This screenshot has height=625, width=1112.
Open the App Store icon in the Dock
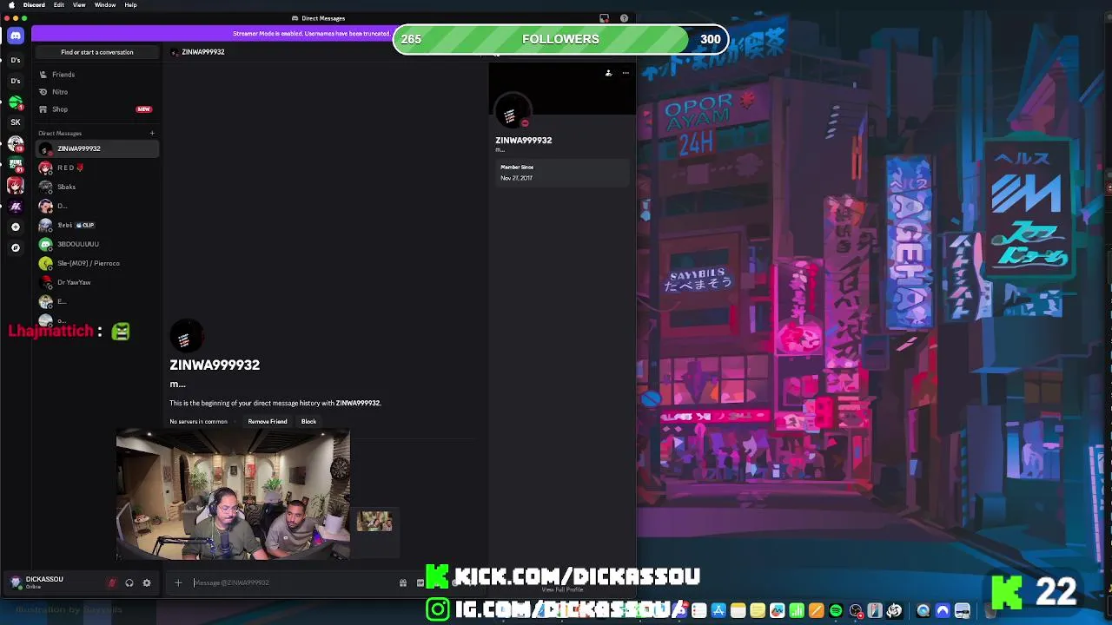pos(718,611)
